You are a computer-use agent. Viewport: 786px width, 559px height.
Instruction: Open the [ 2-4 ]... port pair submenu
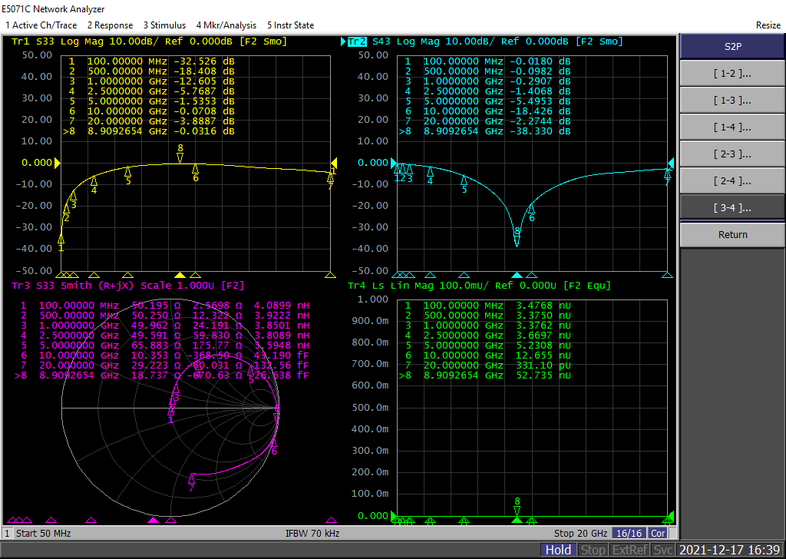tap(732, 181)
